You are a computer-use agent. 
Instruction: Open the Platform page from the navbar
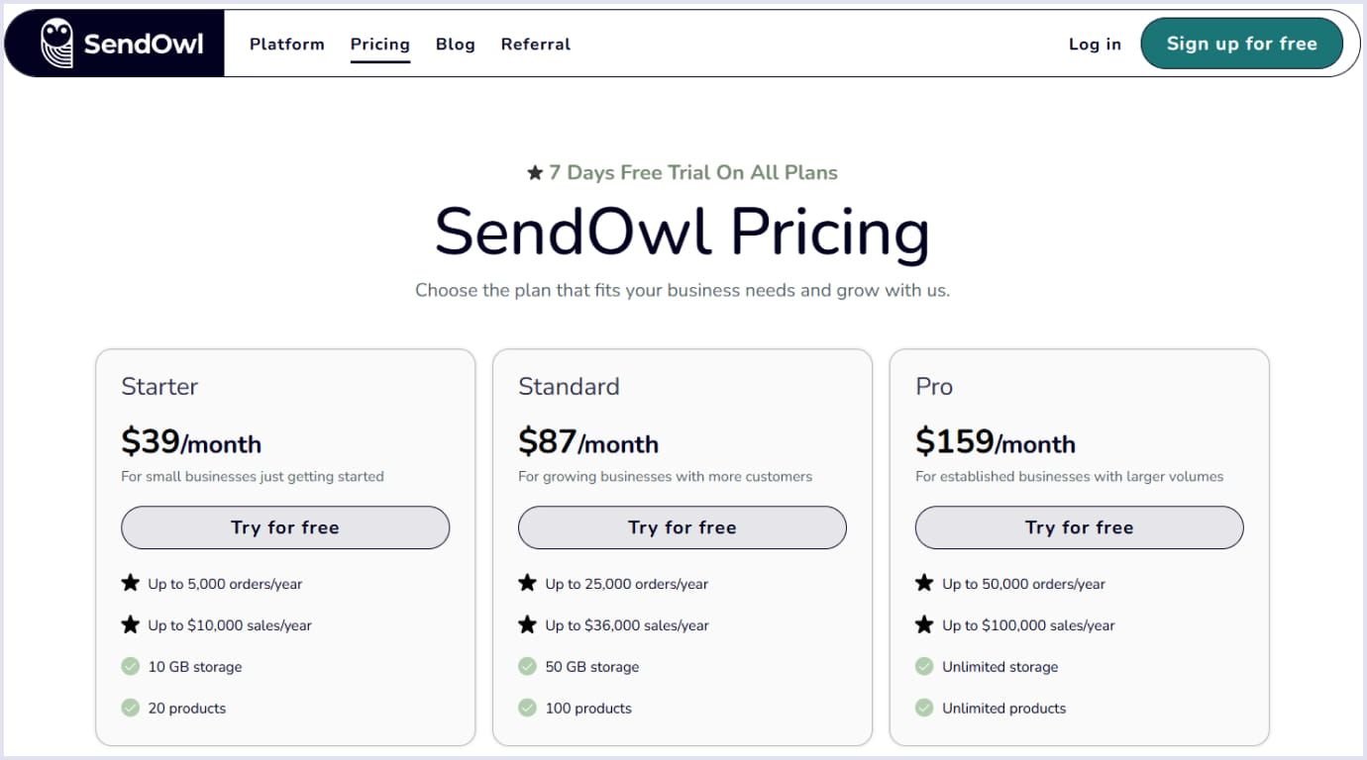[x=287, y=44]
